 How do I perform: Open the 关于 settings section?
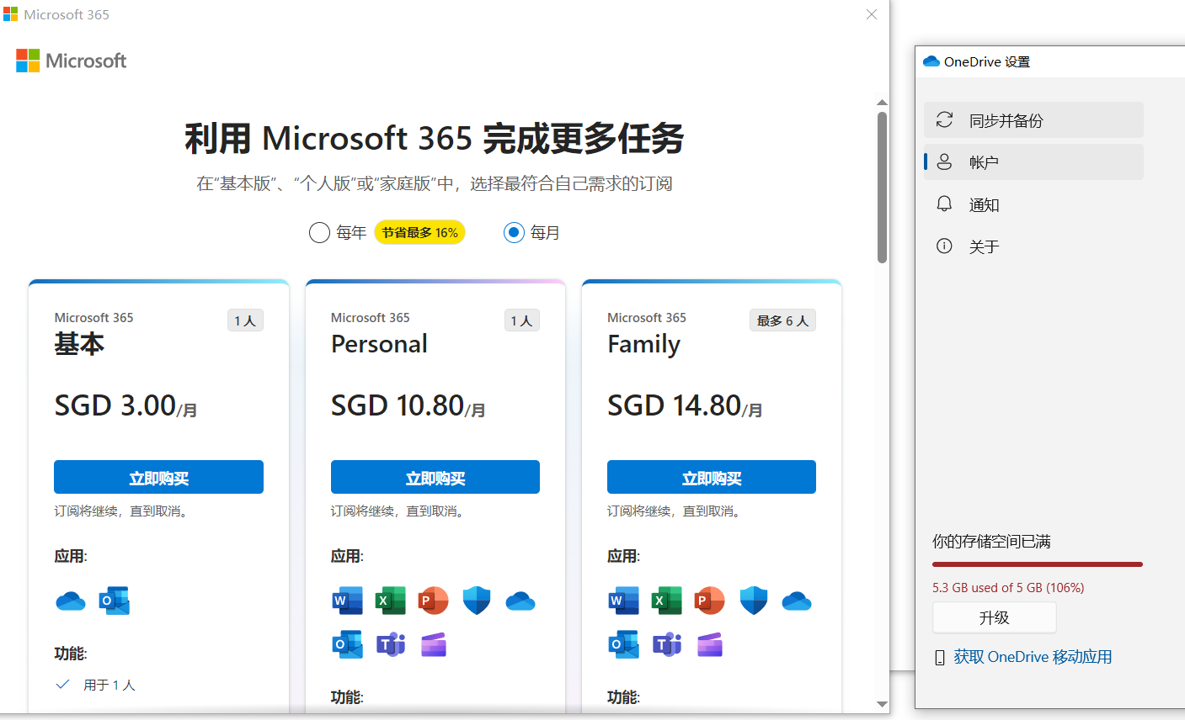coord(1033,246)
